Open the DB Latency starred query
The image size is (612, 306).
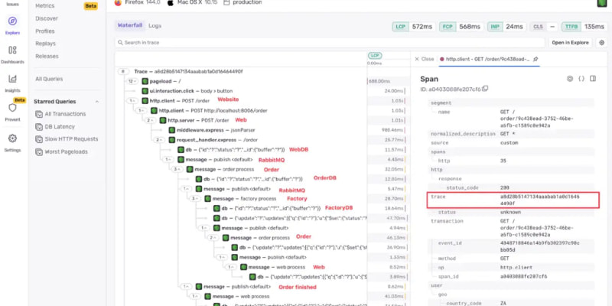[60, 126]
